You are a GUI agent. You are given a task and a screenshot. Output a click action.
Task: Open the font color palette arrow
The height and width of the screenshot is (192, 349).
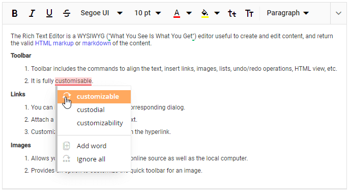pos(189,13)
